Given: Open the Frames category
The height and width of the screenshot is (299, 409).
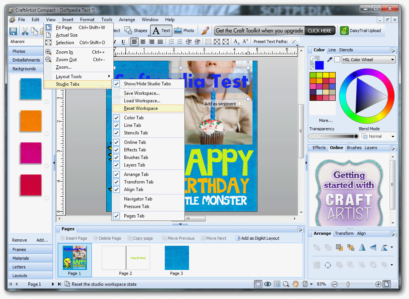Looking at the screenshot, I should coord(31,250).
